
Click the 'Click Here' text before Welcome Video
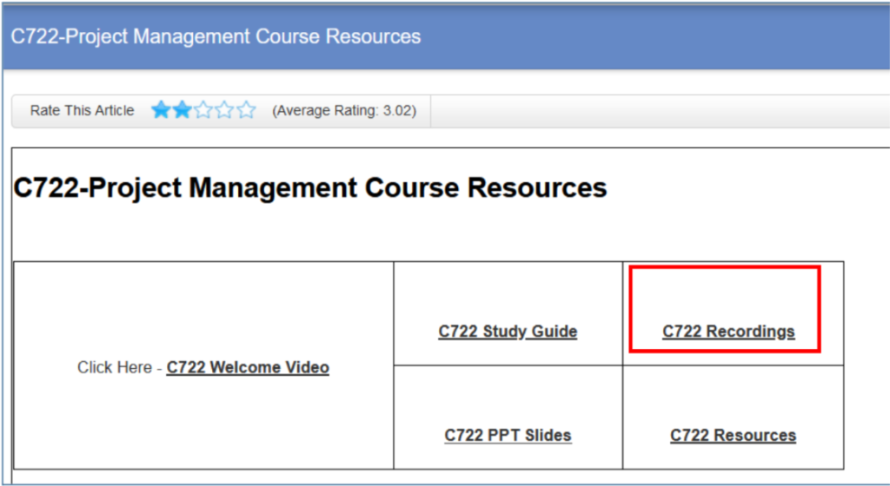pyautogui.click(x=114, y=367)
